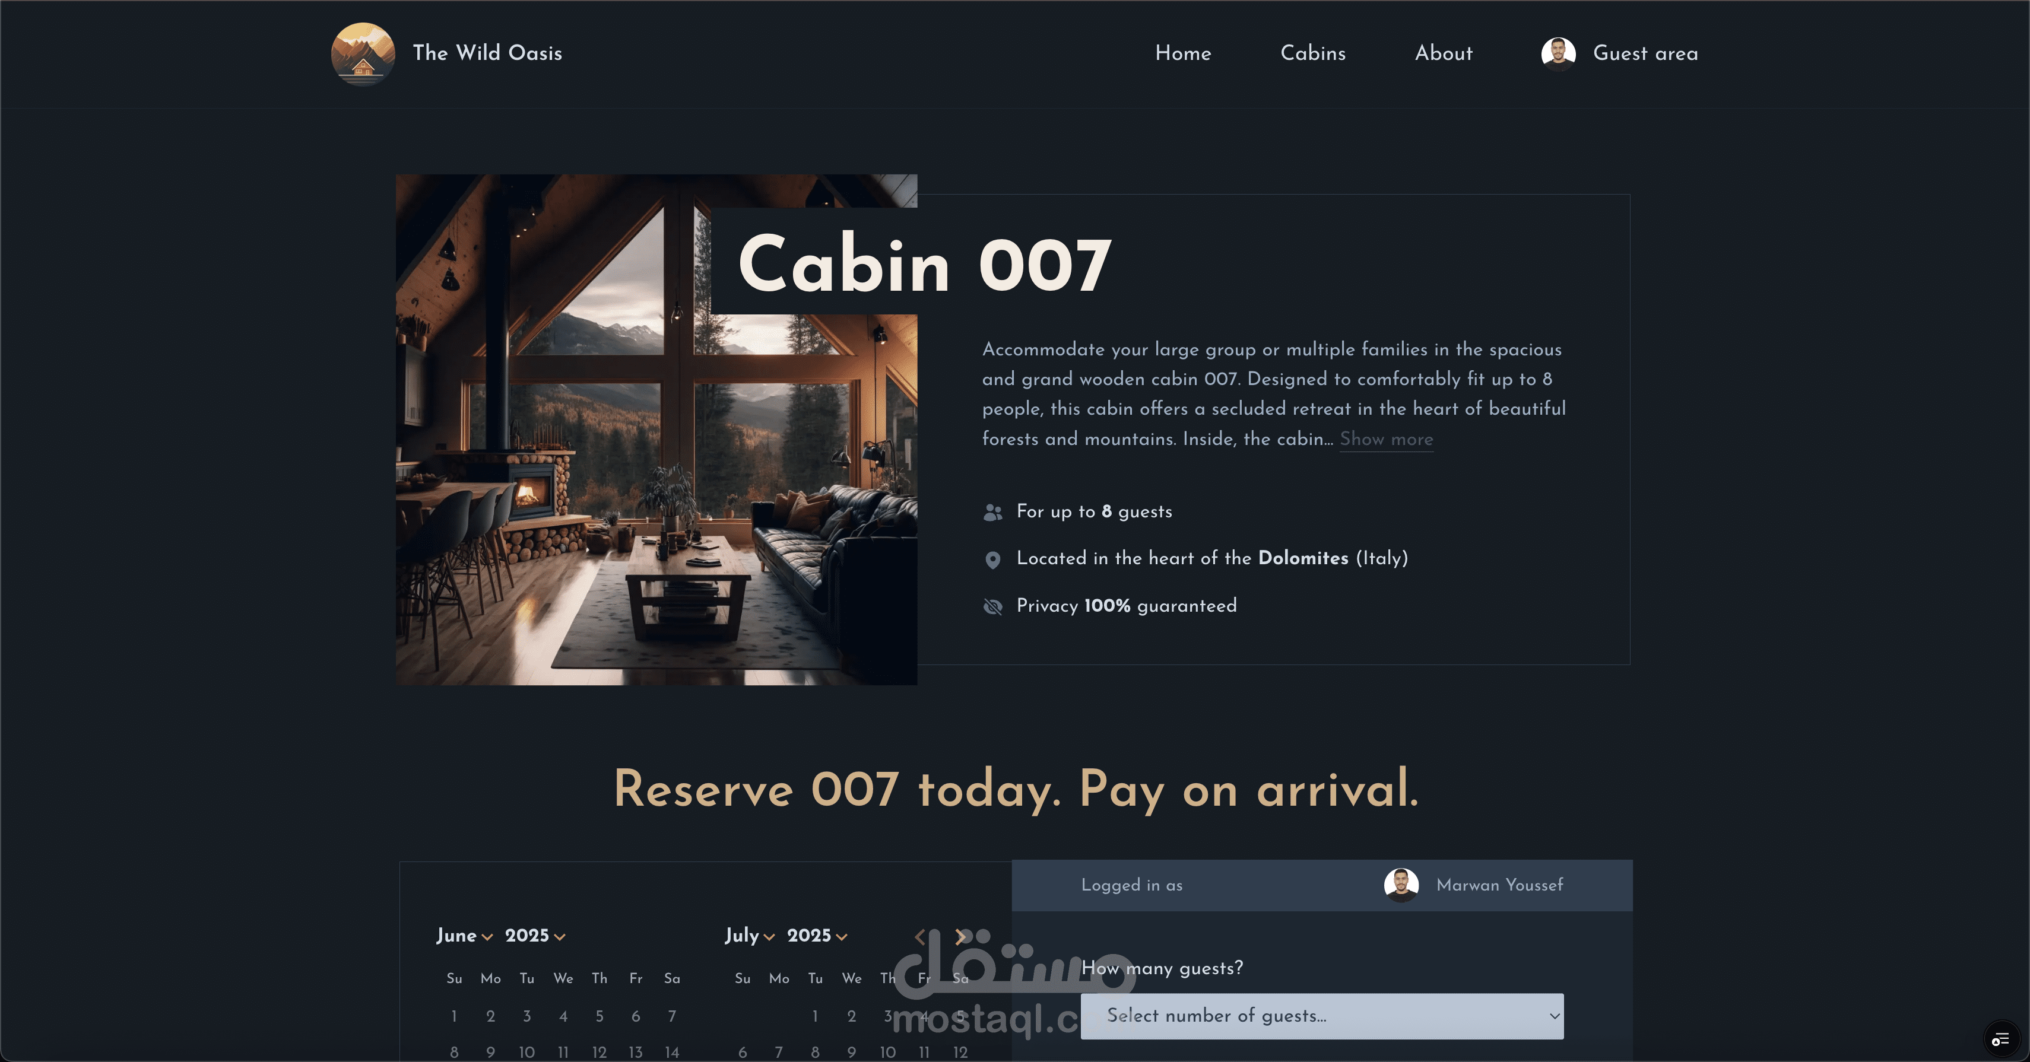View the Cabin 007 interior photo
Image resolution: width=2030 pixels, height=1062 pixels.
click(x=656, y=430)
